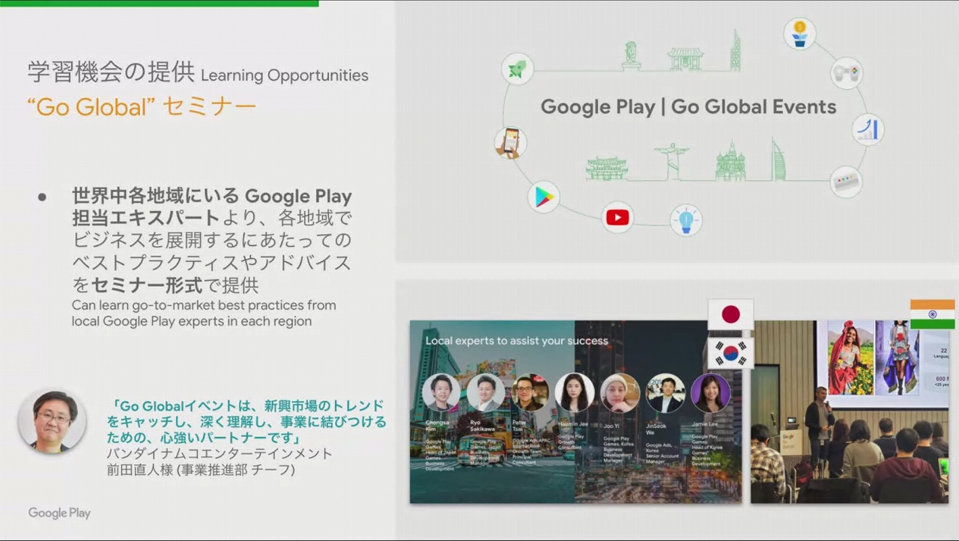Select Haemin Jee's portrait

[575, 393]
